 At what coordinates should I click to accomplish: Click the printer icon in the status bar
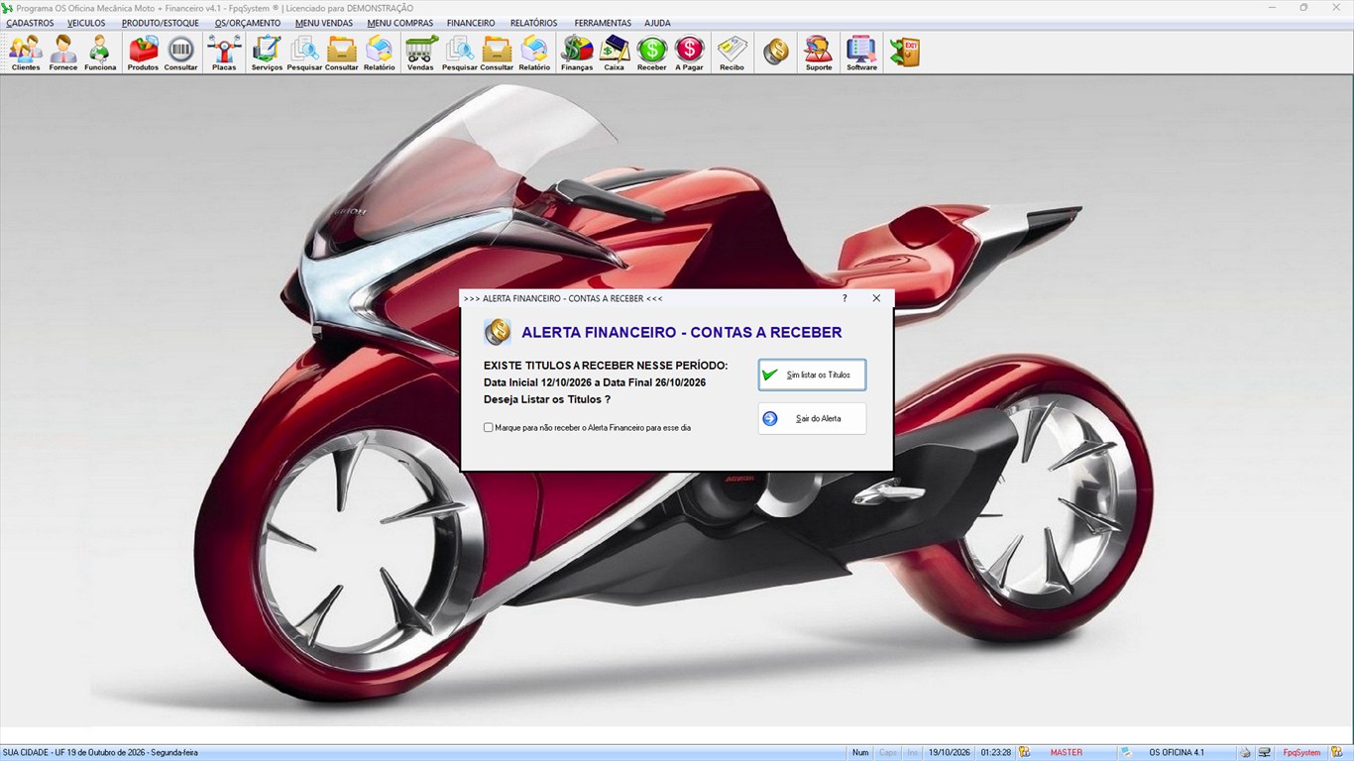click(1245, 753)
